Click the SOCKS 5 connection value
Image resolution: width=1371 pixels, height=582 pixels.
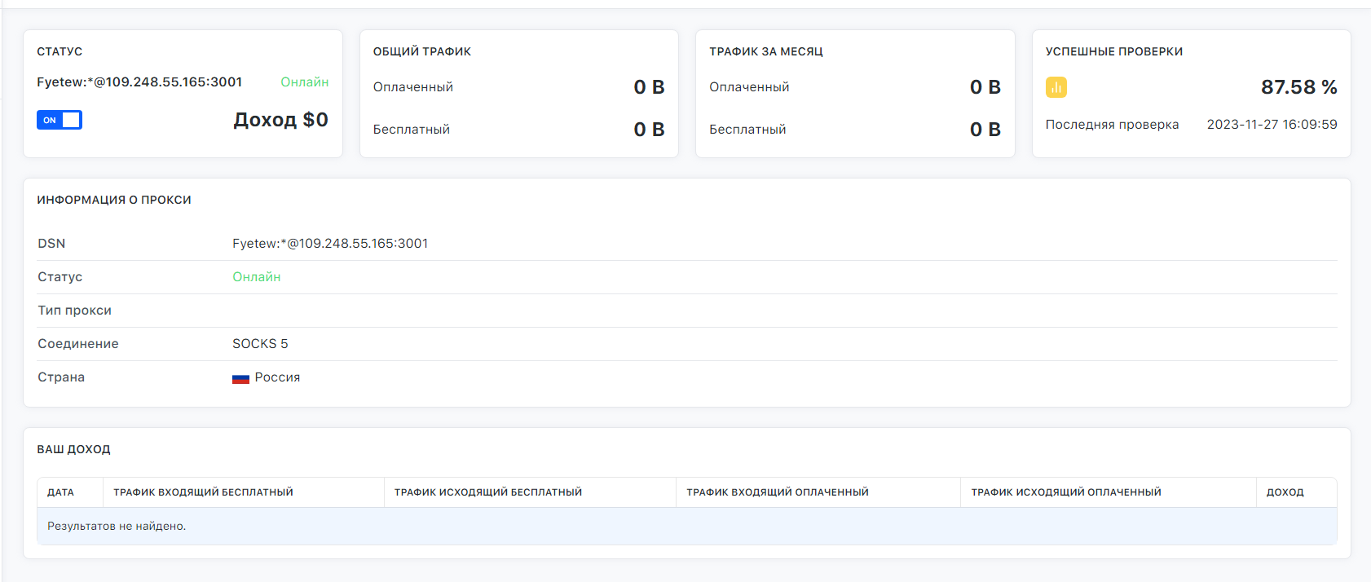pyautogui.click(x=260, y=344)
